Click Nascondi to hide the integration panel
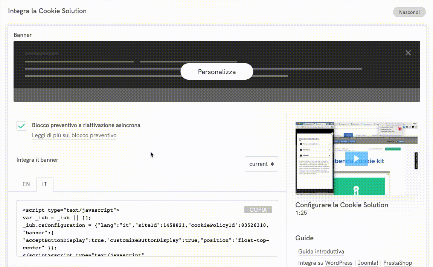The height and width of the screenshot is (267, 433). click(409, 12)
